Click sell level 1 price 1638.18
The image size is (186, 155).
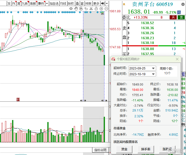(147, 43)
